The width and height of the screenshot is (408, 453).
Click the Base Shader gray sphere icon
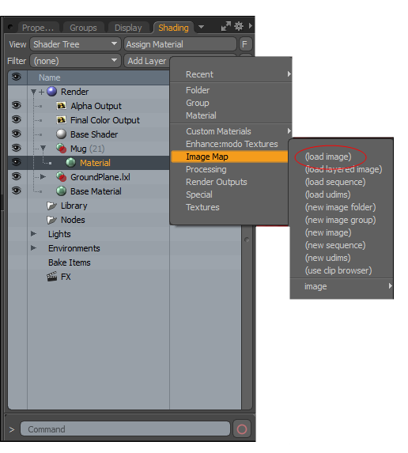point(61,134)
